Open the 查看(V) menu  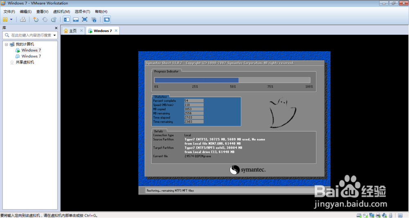tap(42, 11)
